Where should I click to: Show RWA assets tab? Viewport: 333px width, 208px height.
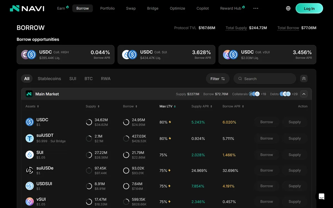[x=106, y=79]
